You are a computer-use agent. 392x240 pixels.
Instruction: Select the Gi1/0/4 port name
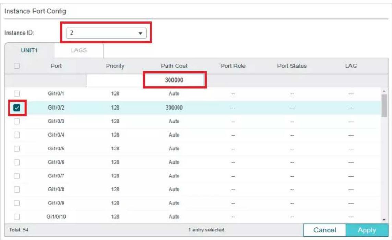[x=56, y=135]
